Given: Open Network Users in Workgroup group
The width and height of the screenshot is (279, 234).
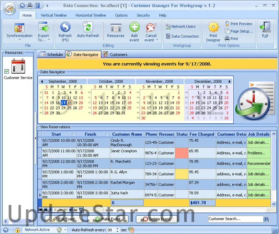Looking at the screenshot, I should (181, 26).
